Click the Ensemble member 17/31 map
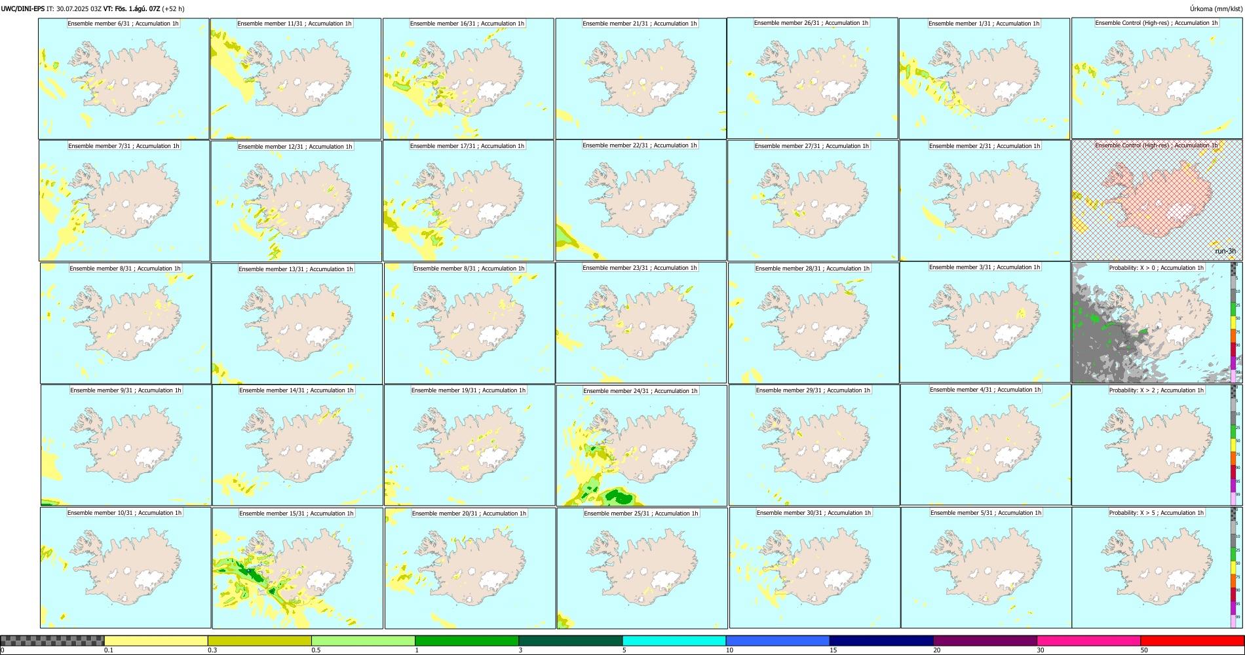 [469, 201]
